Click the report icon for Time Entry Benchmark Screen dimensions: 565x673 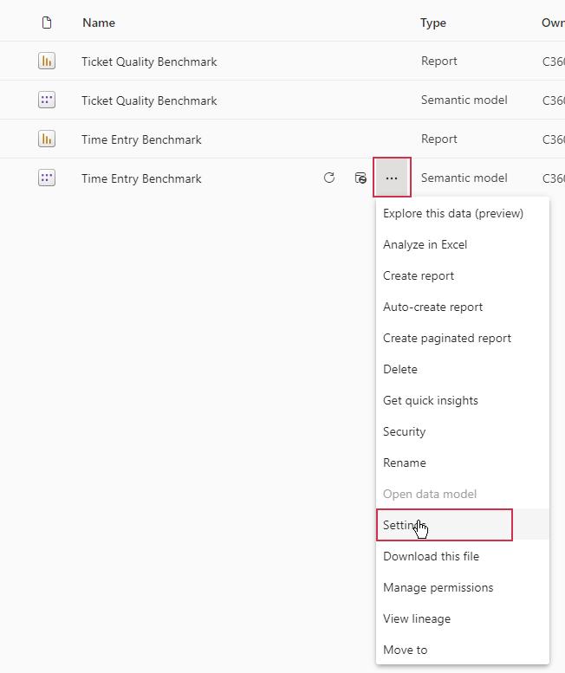pos(47,139)
